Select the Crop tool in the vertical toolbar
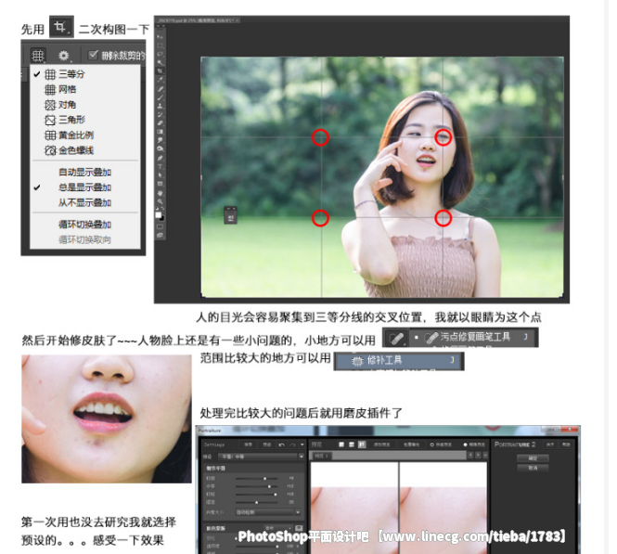 tap(161, 71)
